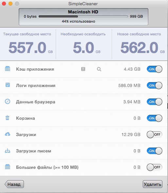This screenshot has width=168, height=193.
Task: Turn off the Кэш приложения switch
Action: [x=155, y=69]
